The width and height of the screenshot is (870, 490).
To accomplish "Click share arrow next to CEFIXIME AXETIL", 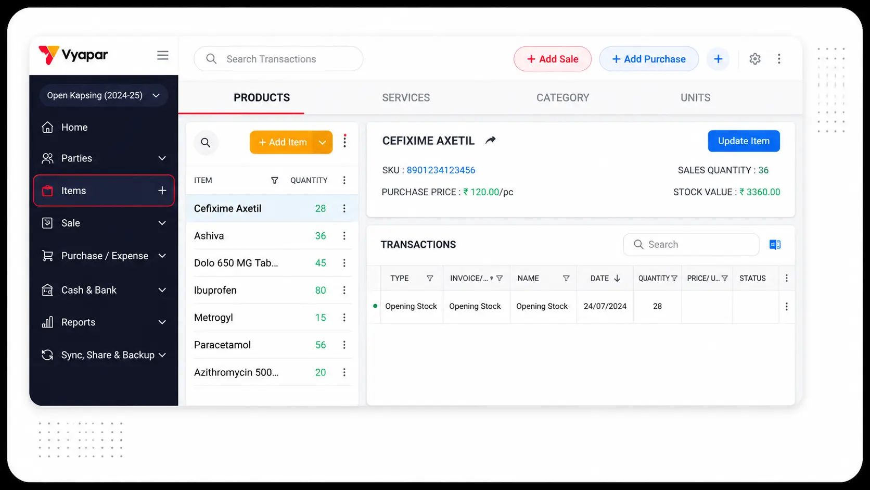I will pos(491,140).
